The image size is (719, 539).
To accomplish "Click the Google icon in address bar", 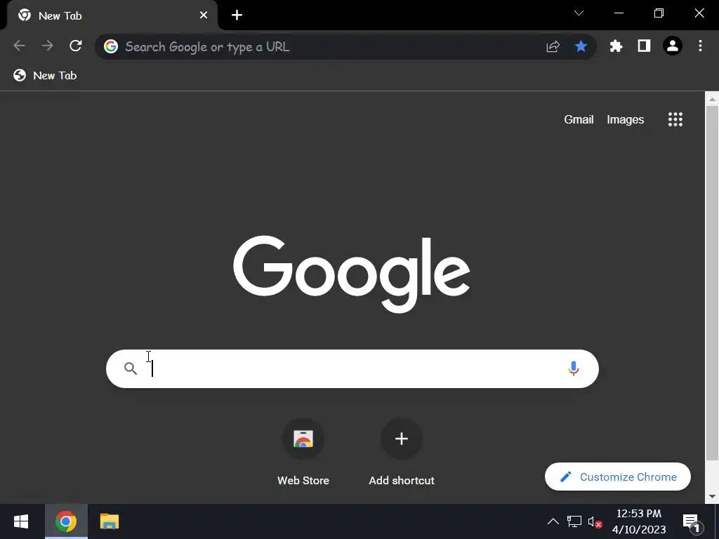I will (x=111, y=46).
